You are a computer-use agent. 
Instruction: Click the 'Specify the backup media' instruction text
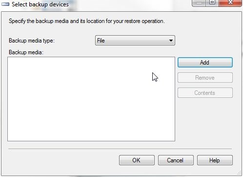pyautogui.click(x=87, y=21)
